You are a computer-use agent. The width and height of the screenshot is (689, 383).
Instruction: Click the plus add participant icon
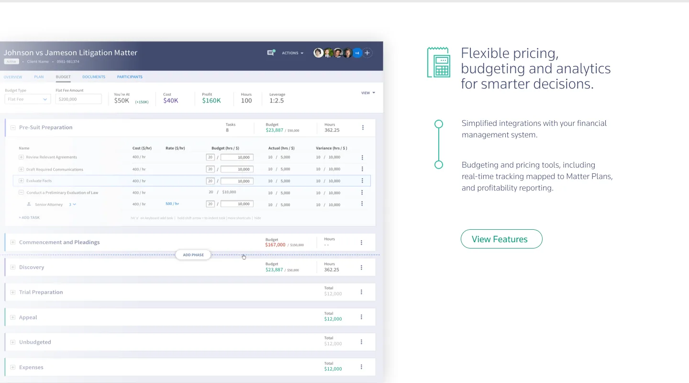tap(367, 53)
